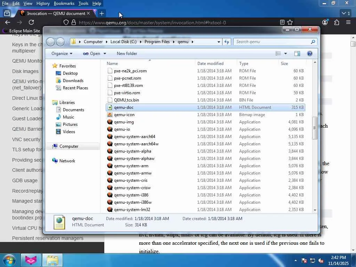Open Firefox History menu
This screenshot has width=356, height=267.
(x=43, y=3)
